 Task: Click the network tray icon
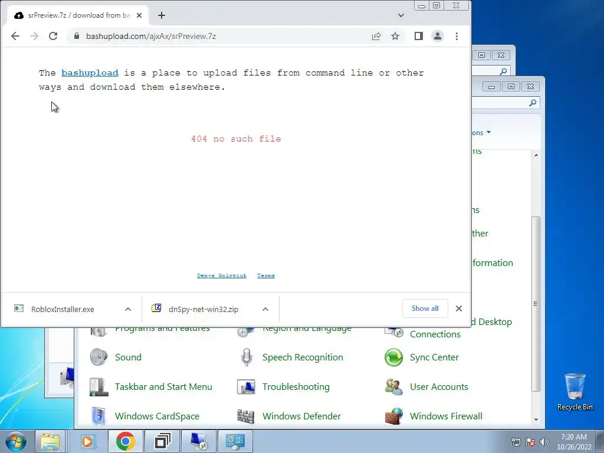(x=516, y=442)
